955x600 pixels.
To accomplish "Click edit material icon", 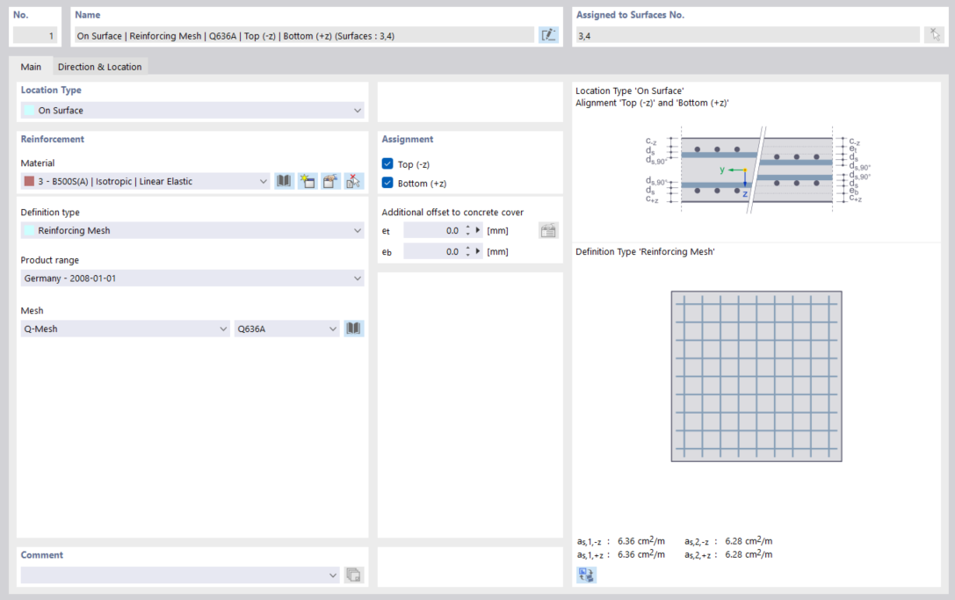I will tap(330, 181).
